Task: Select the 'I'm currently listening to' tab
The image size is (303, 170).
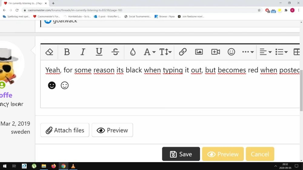Action: pos(25,3)
